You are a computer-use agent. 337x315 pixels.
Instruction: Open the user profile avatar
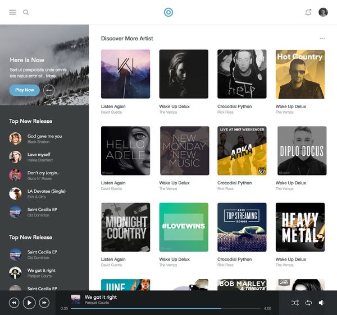click(x=323, y=12)
